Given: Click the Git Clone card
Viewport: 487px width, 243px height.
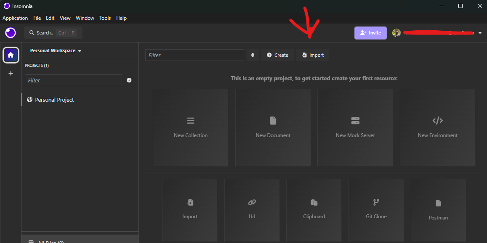Looking at the screenshot, I should [x=376, y=209].
